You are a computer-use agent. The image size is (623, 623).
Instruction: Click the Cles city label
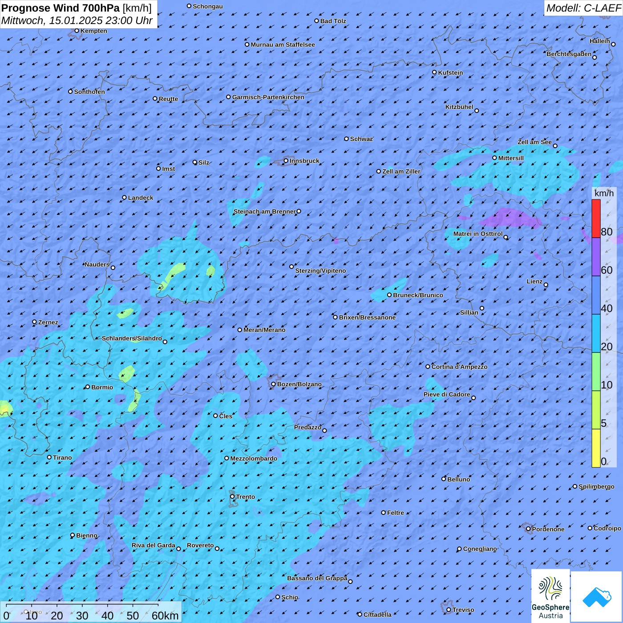[x=226, y=416]
